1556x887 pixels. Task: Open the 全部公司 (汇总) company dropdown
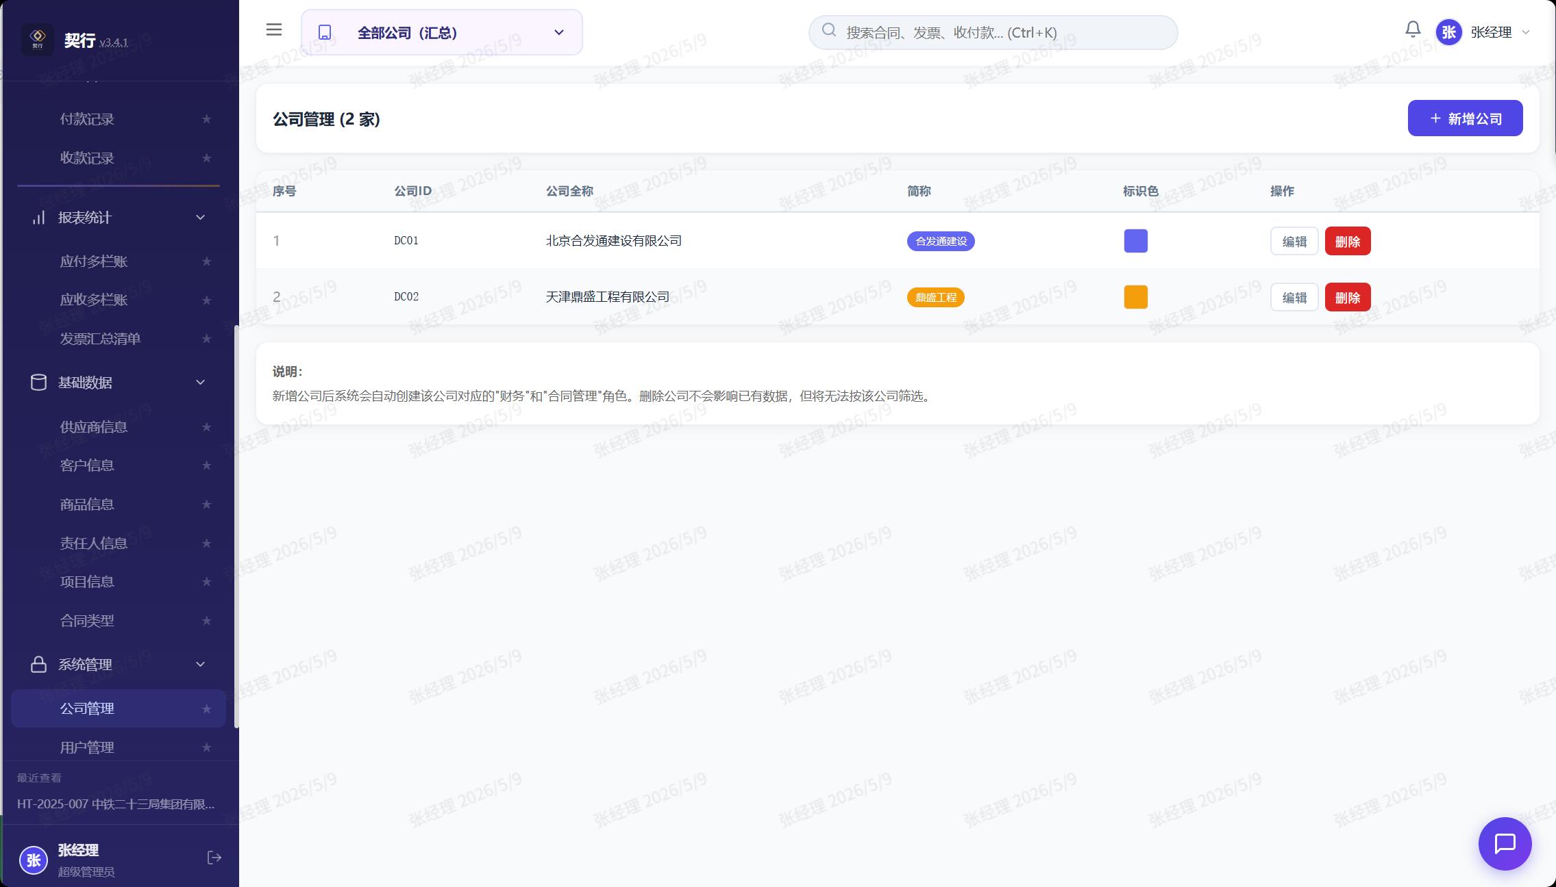click(x=442, y=32)
